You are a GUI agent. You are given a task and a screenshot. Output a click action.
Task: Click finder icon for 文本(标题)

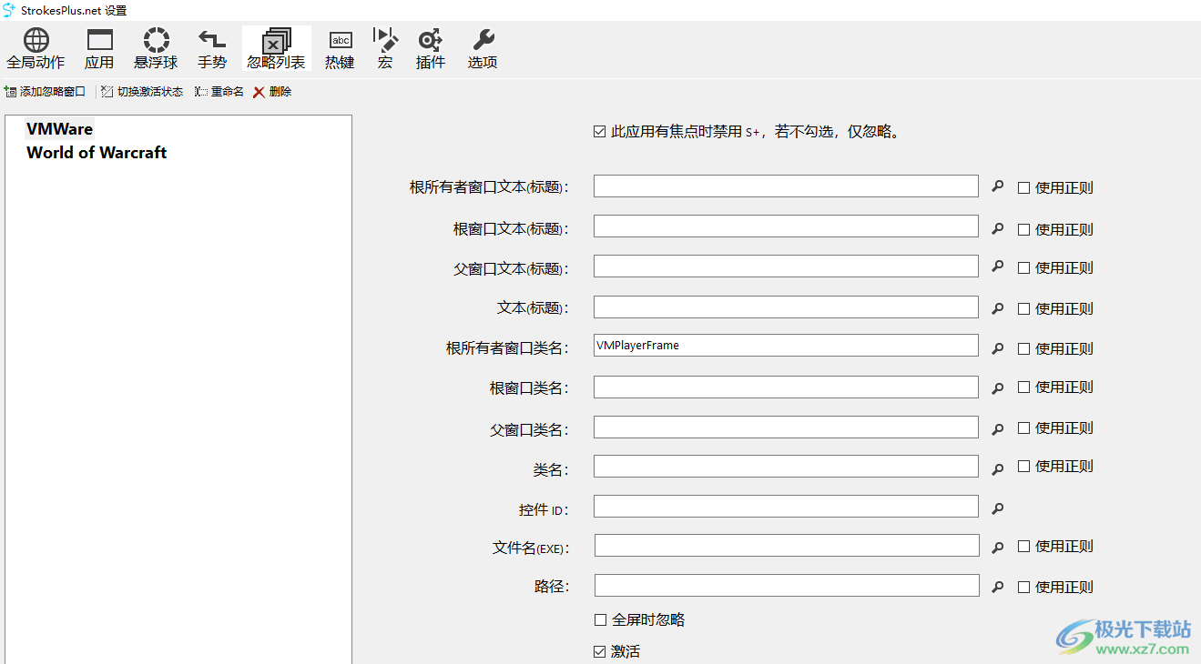point(997,308)
